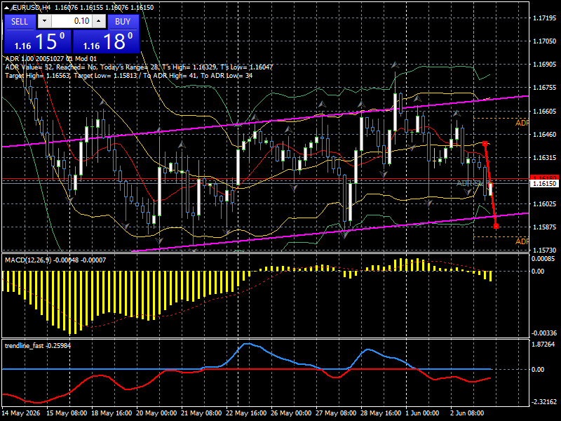Click the current price label 1.16150
The width and height of the screenshot is (561, 421).
pos(544,184)
